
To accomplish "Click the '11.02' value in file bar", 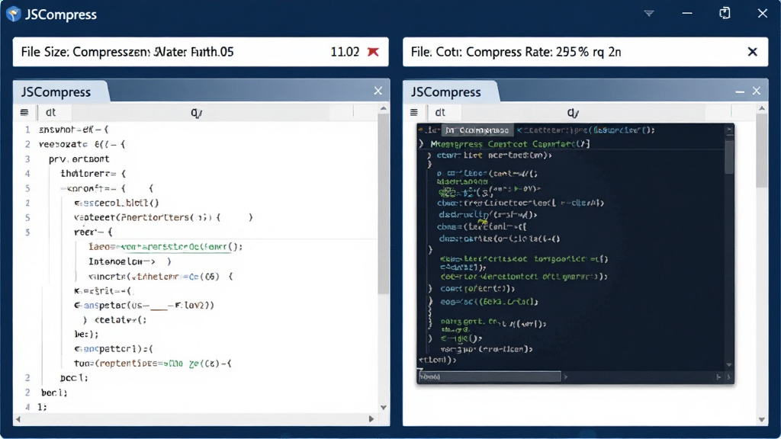I will pos(345,52).
